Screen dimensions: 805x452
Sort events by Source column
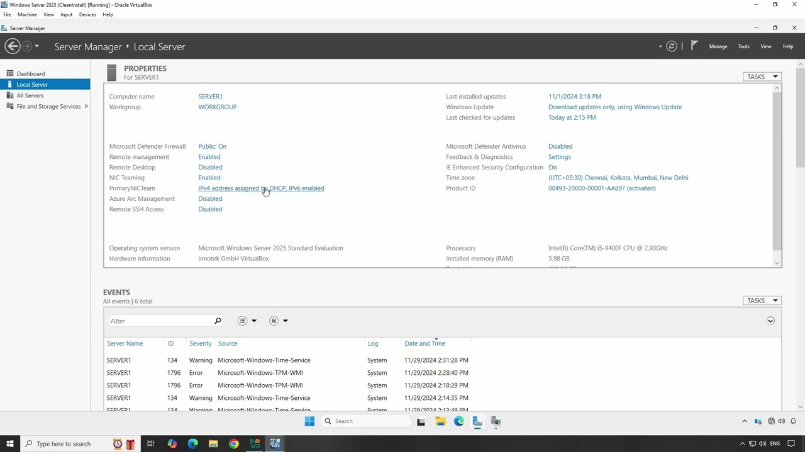tap(228, 343)
